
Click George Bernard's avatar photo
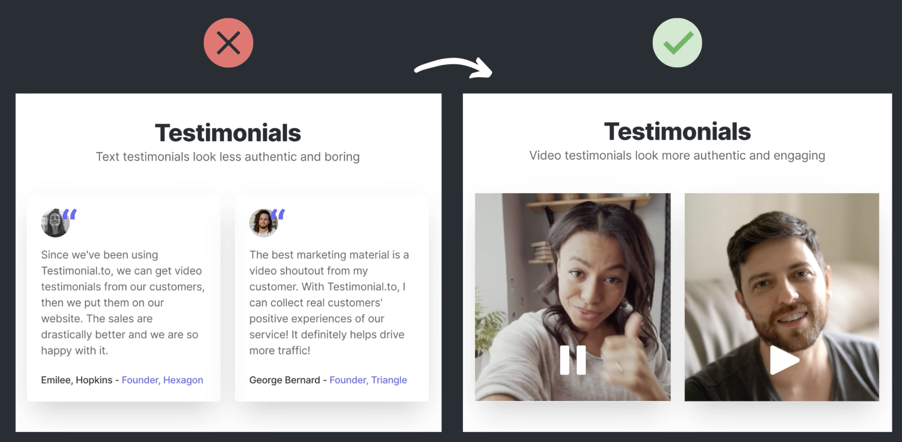coord(264,223)
